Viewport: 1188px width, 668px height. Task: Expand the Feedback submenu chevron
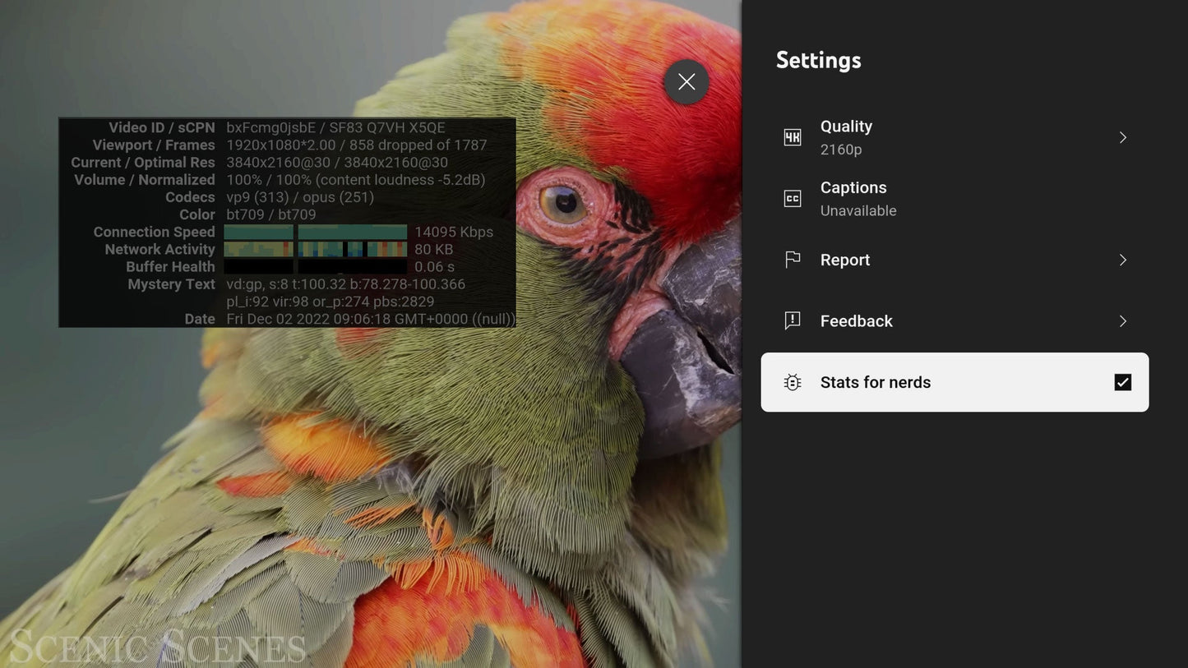coord(1123,321)
